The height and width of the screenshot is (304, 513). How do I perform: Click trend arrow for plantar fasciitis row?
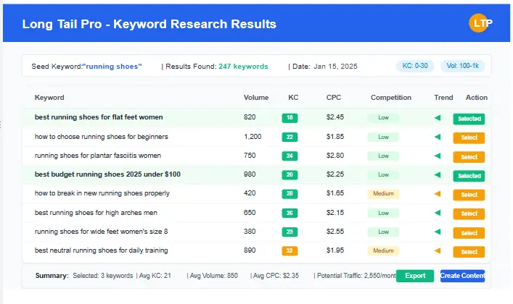tap(437, 156)
